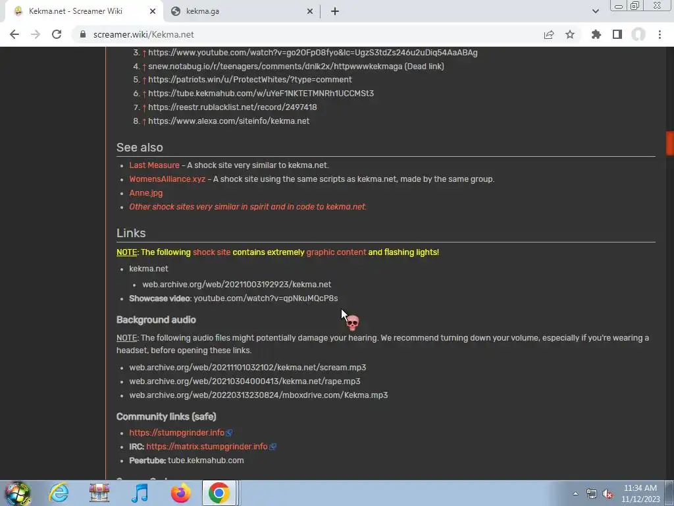The image size is (674, 506).
Task: Click the forward navigation arrow
Action: [36, 34]
